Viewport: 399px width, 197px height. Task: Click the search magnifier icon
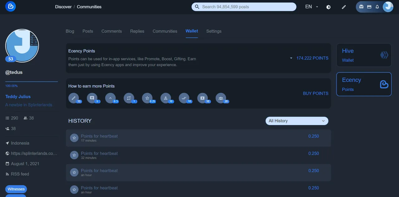[197, 7]
